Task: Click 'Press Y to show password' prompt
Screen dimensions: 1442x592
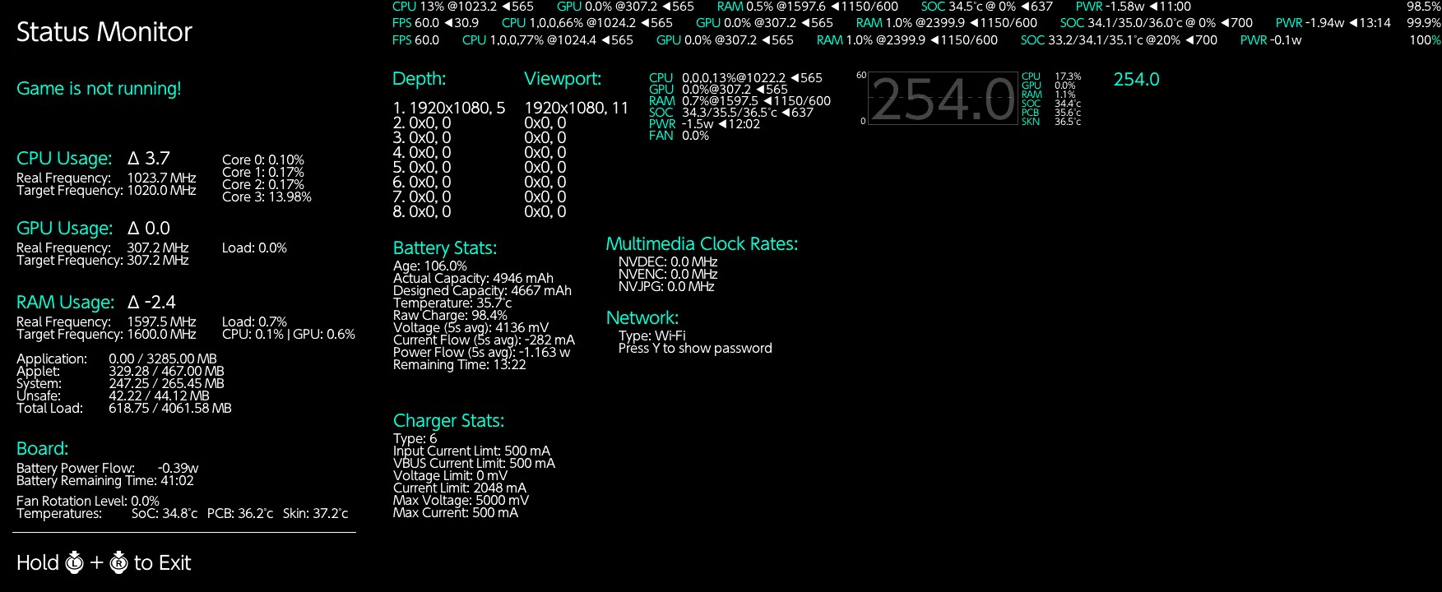Action: 695,348
